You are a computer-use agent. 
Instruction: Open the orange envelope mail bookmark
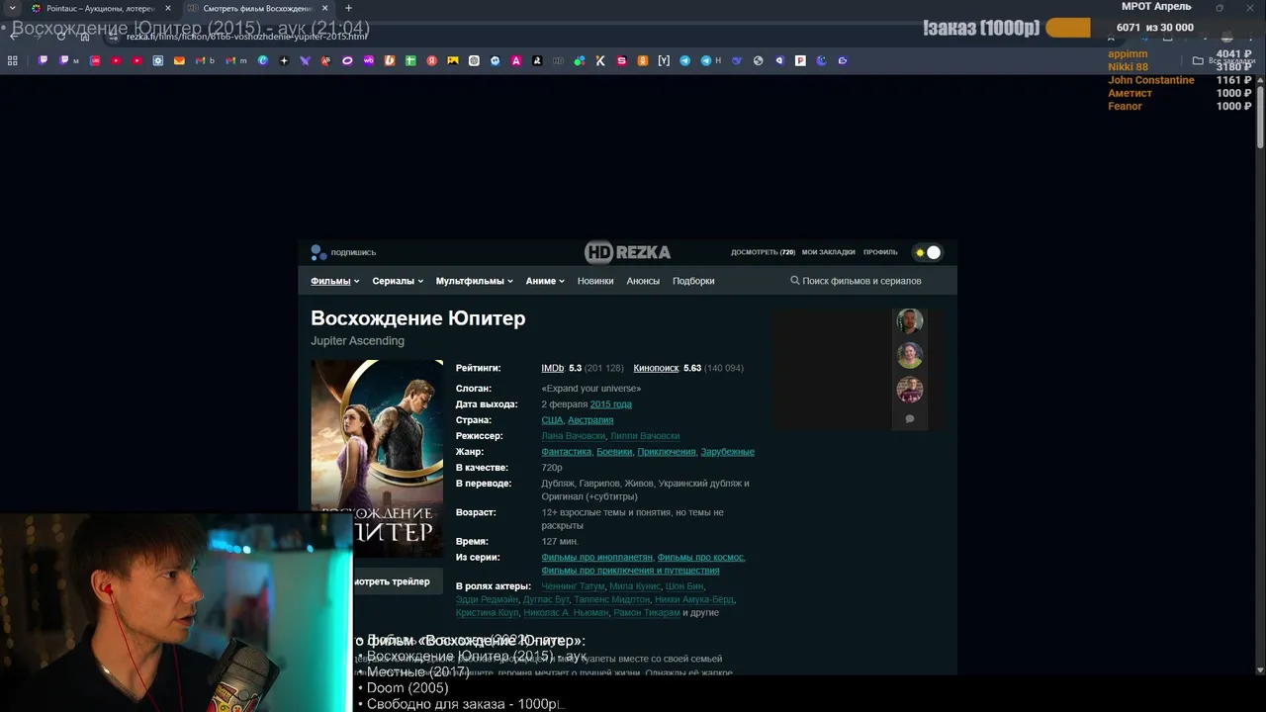(x=179, y=60)
